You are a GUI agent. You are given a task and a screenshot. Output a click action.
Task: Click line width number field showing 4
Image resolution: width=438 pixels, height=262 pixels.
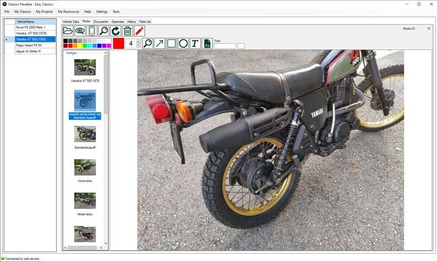(x=131, y=43)
